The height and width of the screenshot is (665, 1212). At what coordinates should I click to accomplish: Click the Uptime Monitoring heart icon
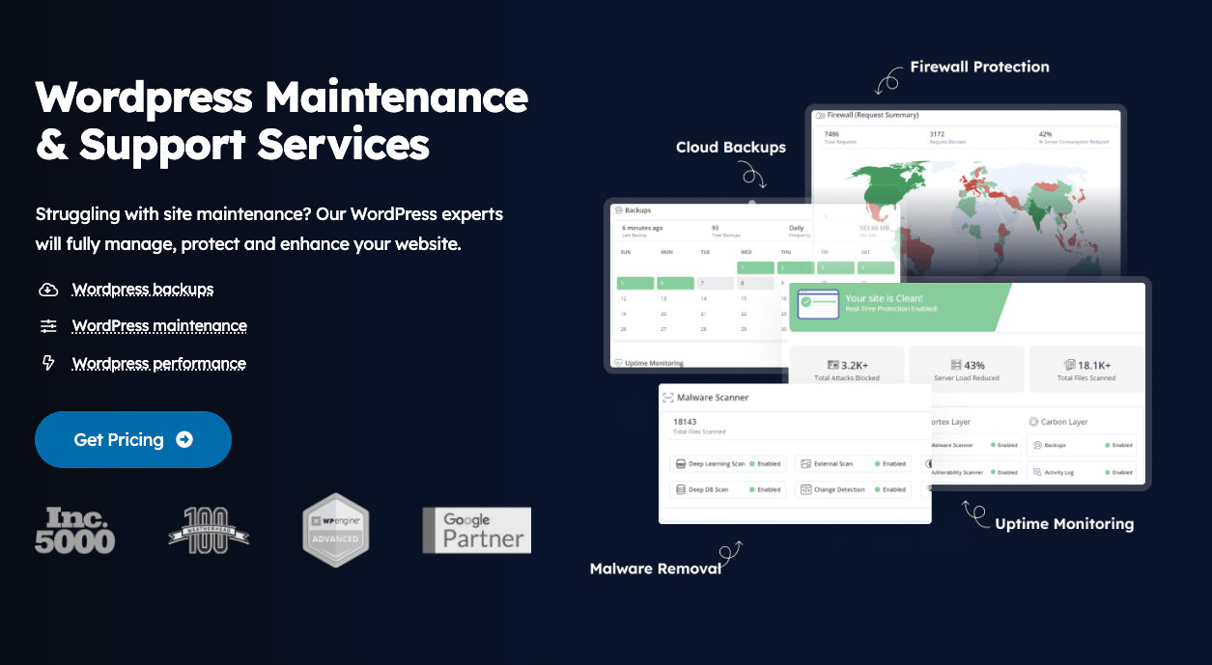(618, 363)
